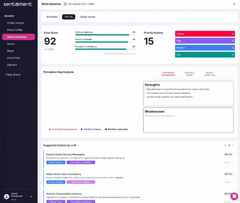Viewport: 240px width, 203px height.
Task: Click Gap Impact: Notable badge
Action: [x=81, y=182]
